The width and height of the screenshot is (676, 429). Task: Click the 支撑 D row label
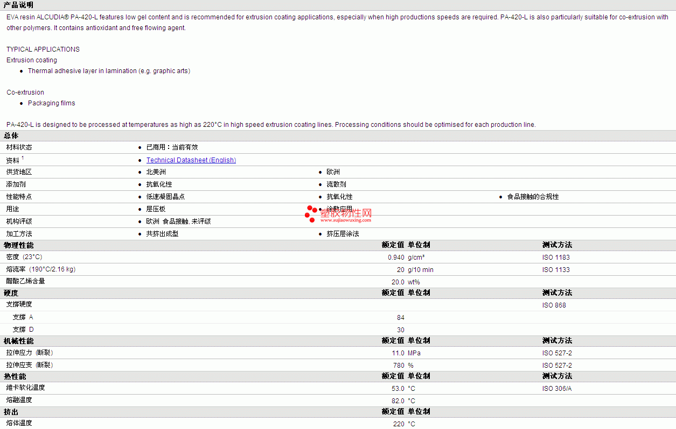(x=23, y=330)
